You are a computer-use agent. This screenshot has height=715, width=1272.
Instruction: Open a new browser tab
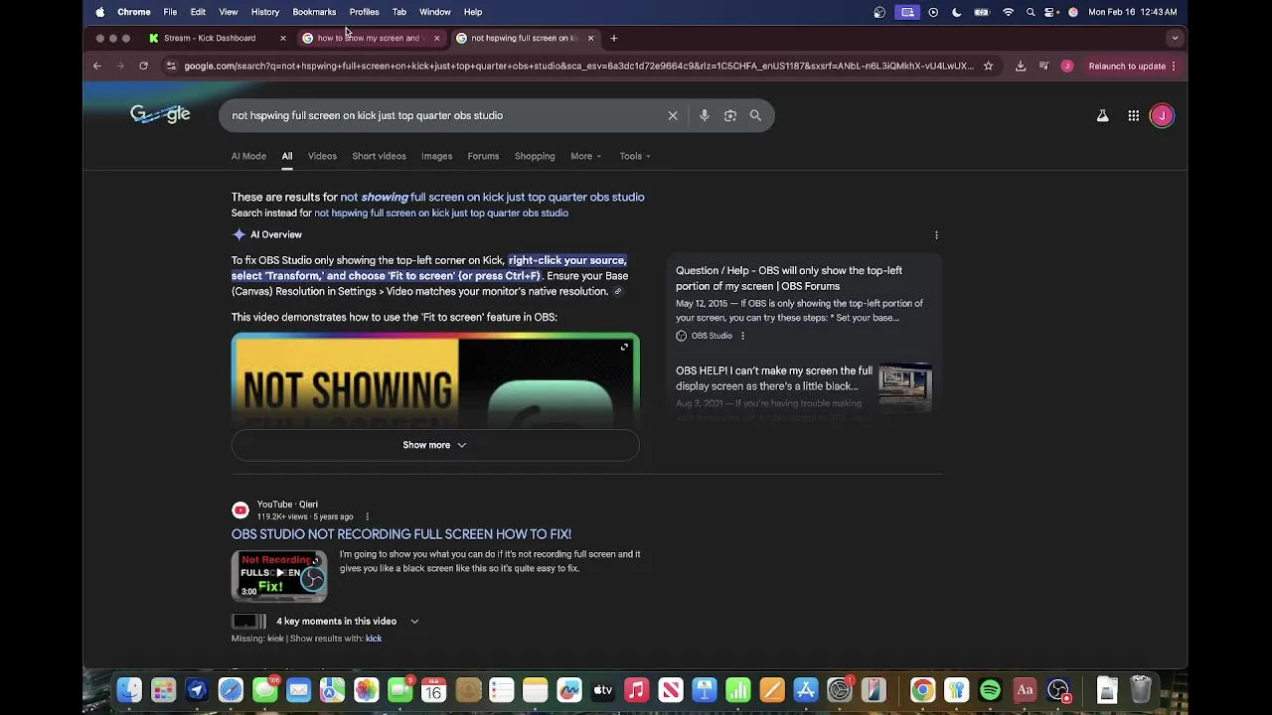pos(614,38)
